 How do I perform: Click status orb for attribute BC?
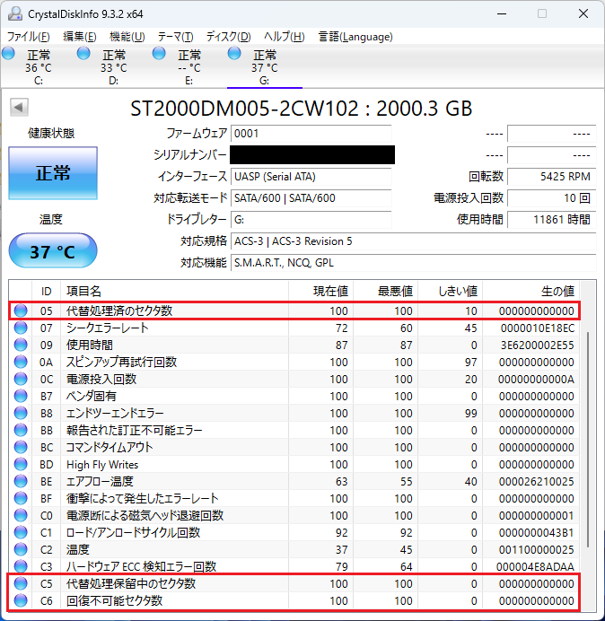[21, 447]
